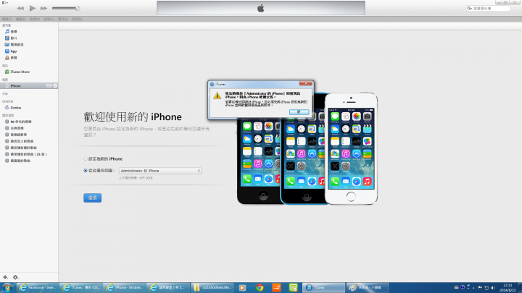Select 'Set up as new iPhone' radio
Viewport: 522px width, 293px height.
tap(86, 158)
